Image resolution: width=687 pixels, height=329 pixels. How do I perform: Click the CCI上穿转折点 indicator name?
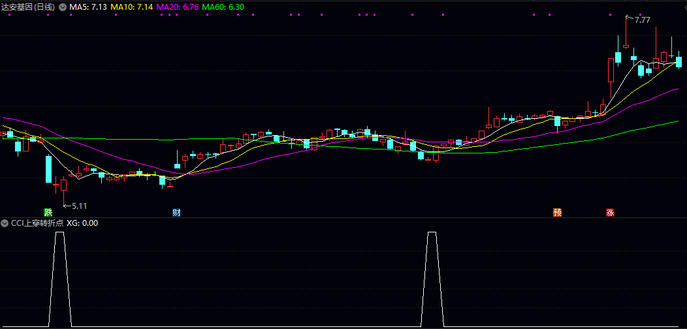(x=37, y=223)
